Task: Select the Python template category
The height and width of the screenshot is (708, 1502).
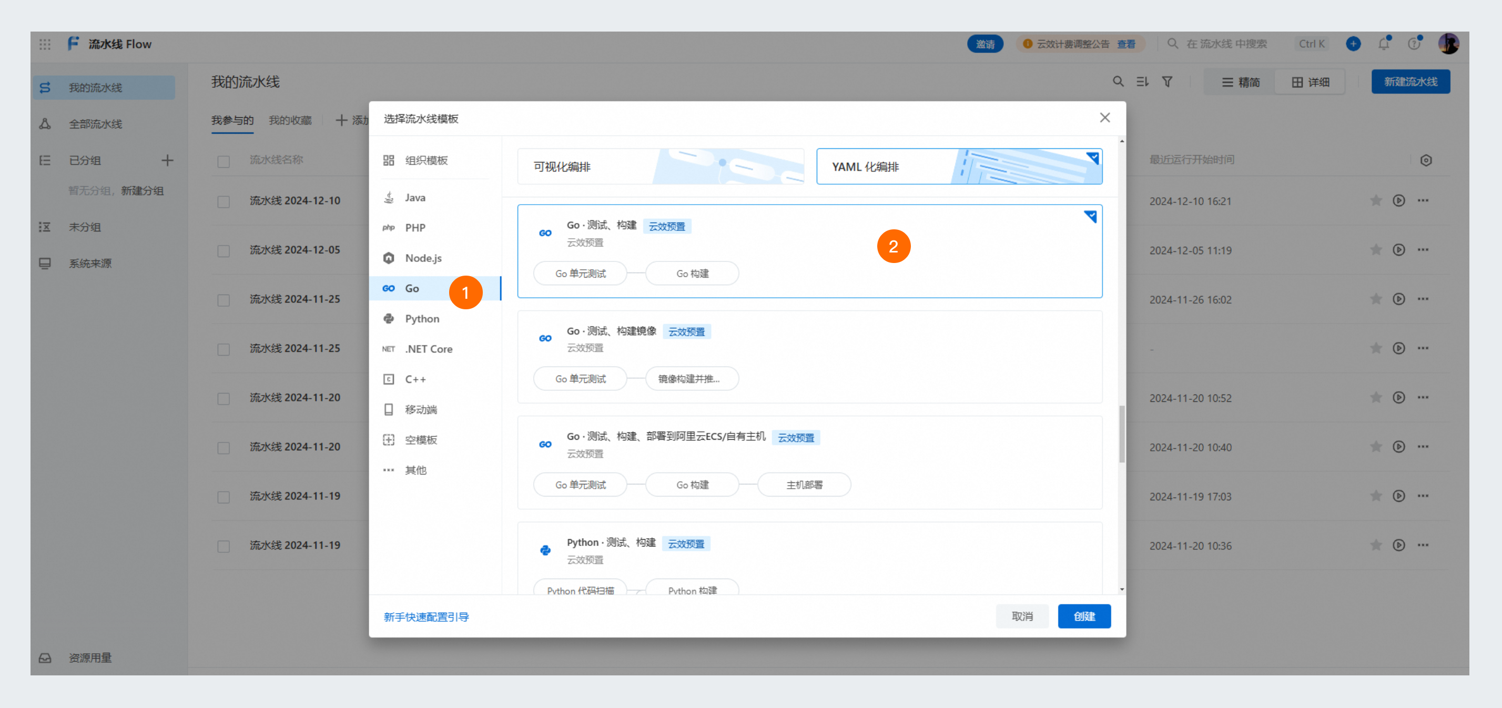Action: click(435, 319)
